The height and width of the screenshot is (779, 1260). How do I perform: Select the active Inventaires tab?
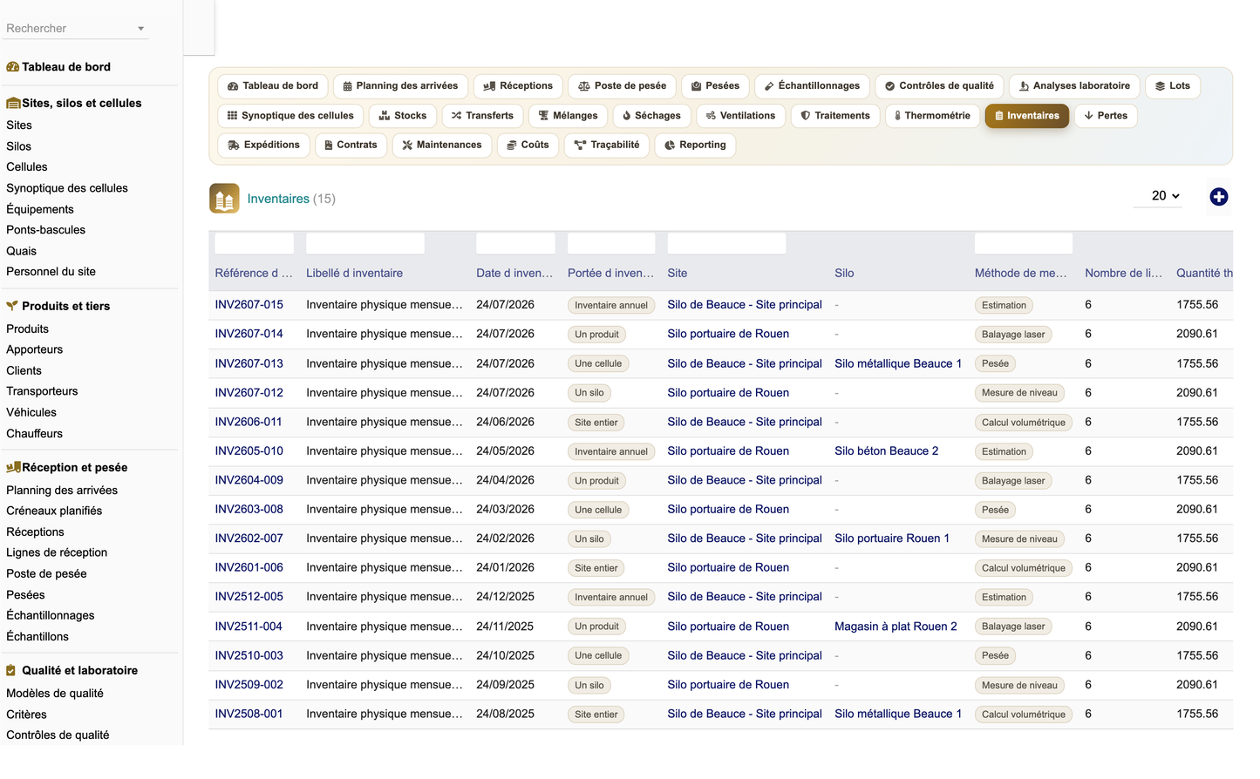click(1026, 116)
